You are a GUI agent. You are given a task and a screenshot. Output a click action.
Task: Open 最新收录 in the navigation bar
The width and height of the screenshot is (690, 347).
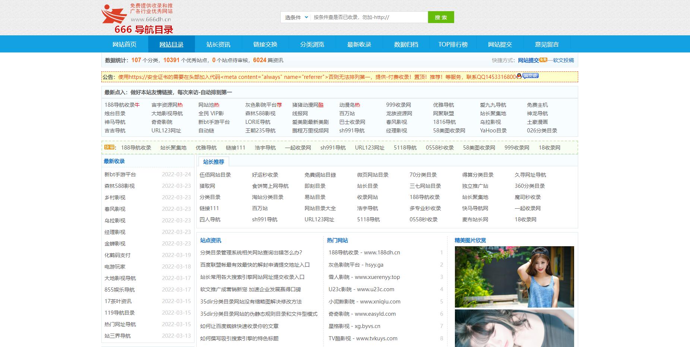pyautogui.click(x=359, y=44)
